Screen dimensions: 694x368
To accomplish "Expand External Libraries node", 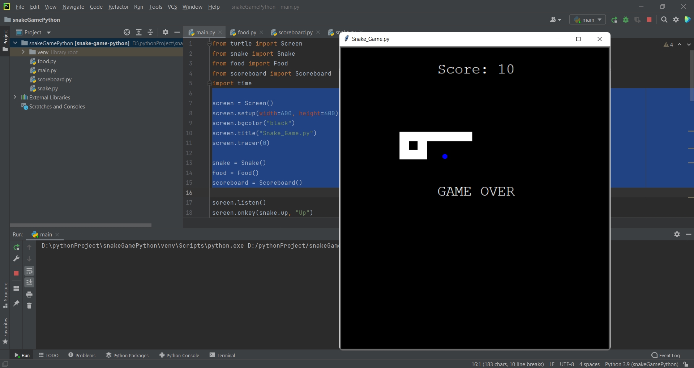I will (x=15, y=97).
